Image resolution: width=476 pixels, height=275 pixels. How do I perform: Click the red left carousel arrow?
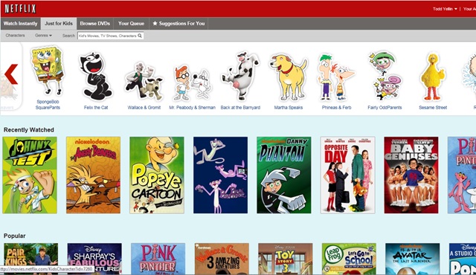(11, 74)
